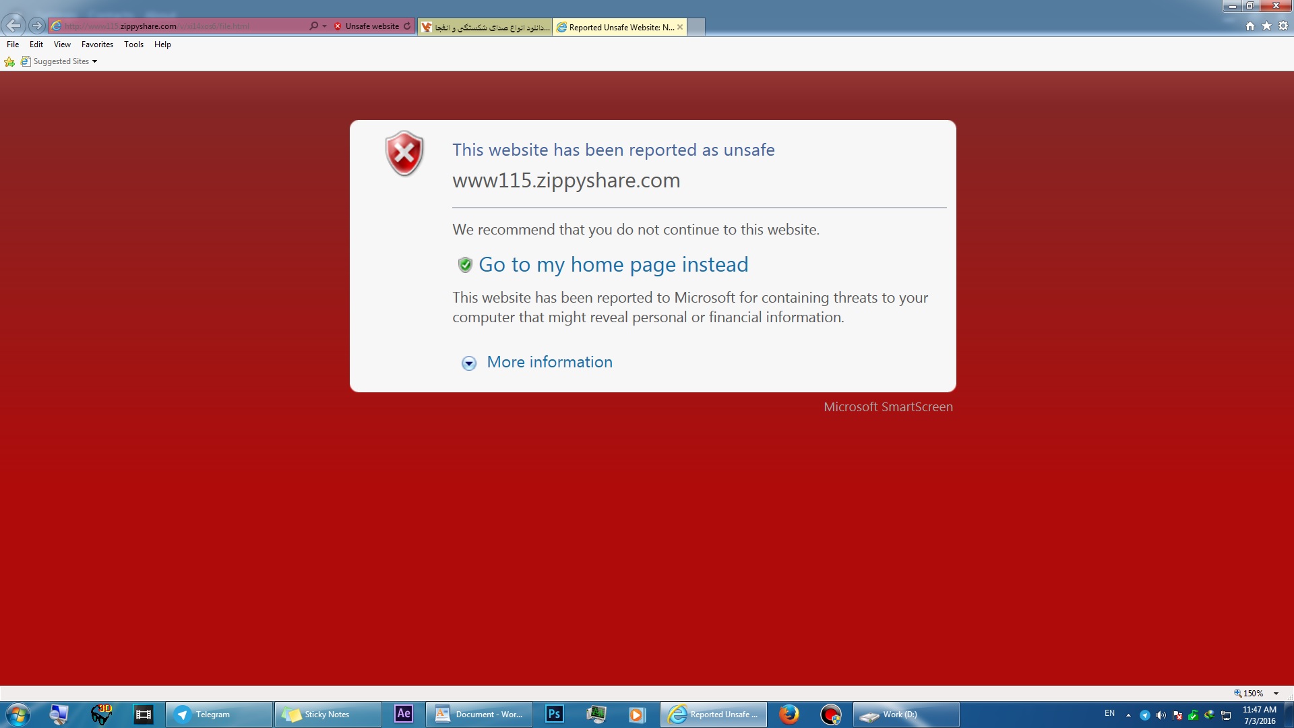1294x728 pixels.
Task: Open the orange media player taskbar icon
Action: 637,715
